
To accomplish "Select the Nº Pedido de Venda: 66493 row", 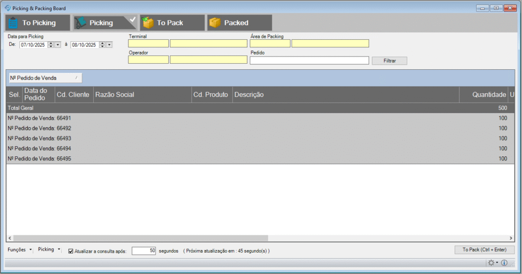I will [x=40, y=139].
